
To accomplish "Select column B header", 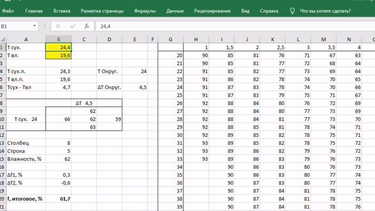I will point(59,39).
